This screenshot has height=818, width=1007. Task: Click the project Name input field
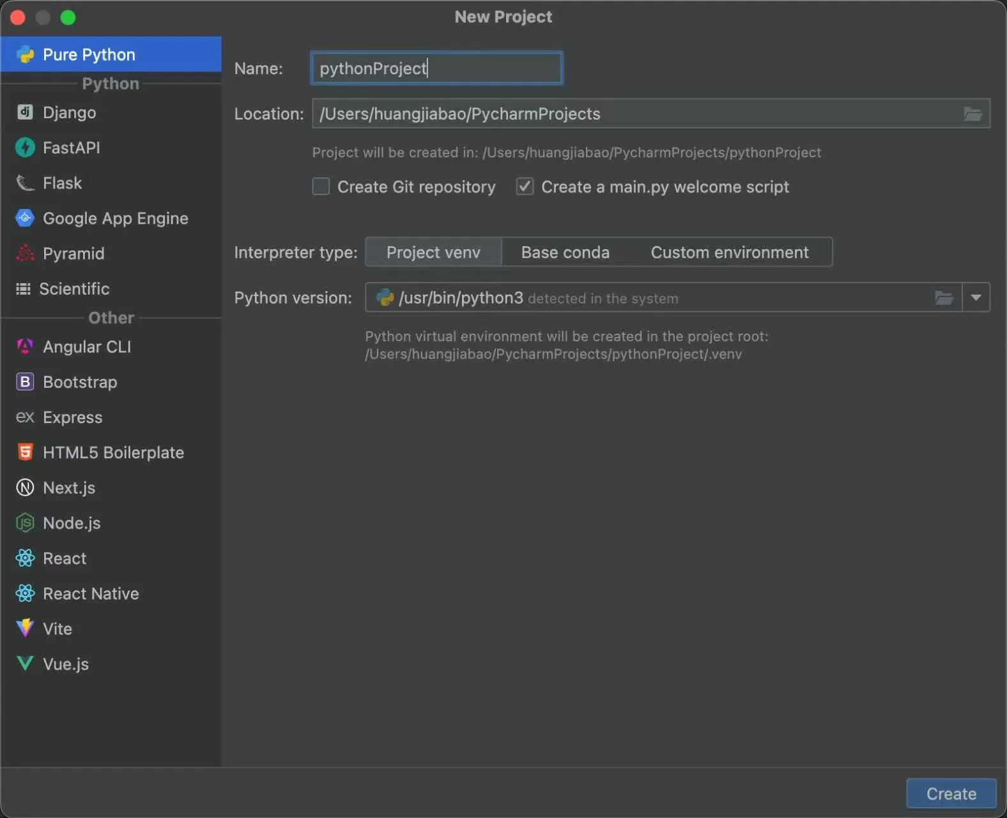(x=436, y=68)
